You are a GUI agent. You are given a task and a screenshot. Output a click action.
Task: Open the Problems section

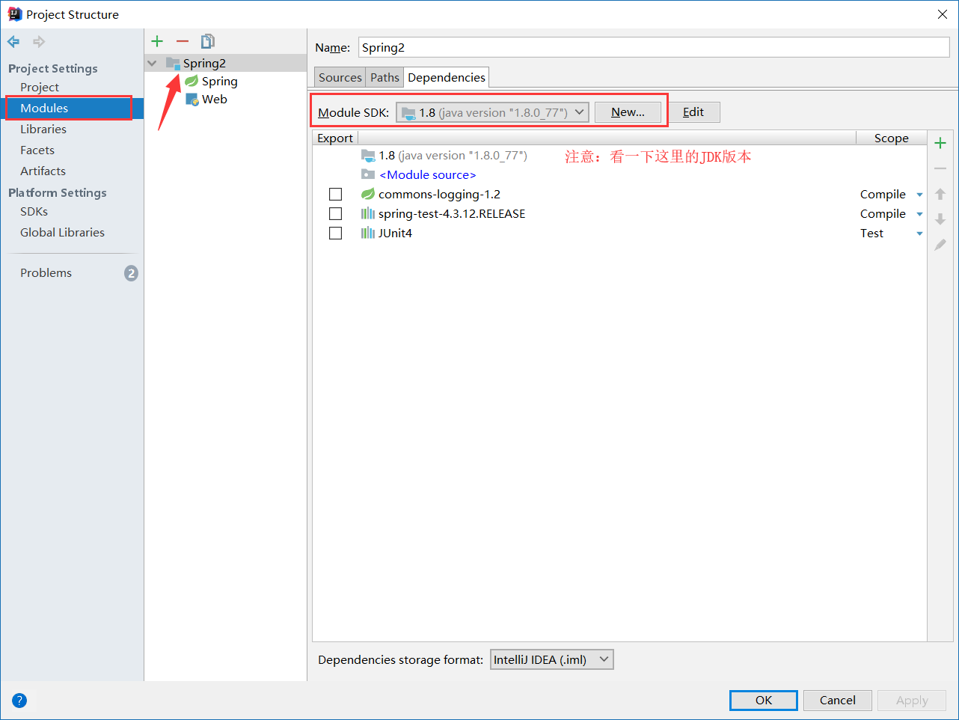pyautogui.click(x=46, y=272)
